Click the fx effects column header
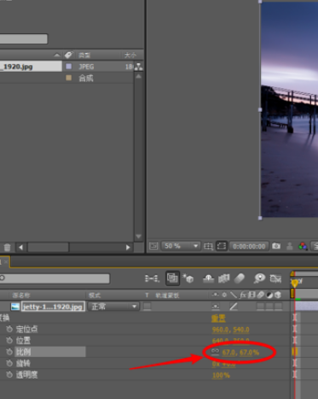This screenshot has width=318, height=399. pos(243,295)
